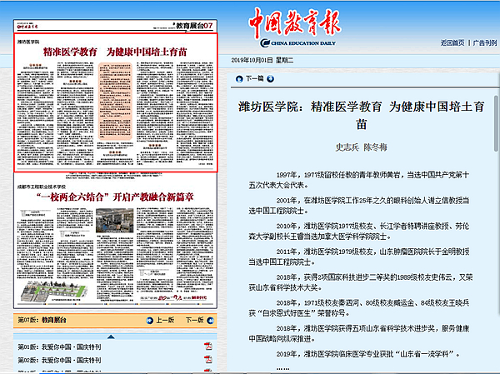Open the PDF icon for 第01版

207,347
